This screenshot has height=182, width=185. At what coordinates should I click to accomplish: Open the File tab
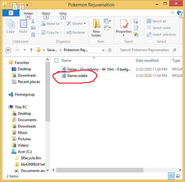click(x=11, y=13)
